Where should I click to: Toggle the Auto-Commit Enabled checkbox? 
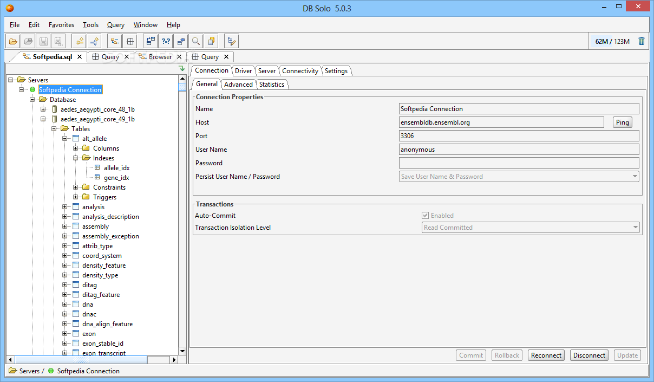coord(426,216)
